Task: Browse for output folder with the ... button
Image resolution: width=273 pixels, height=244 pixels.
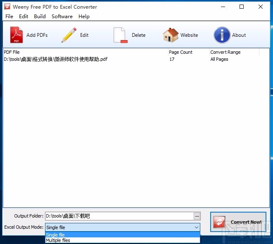Action: click(197, 216)
